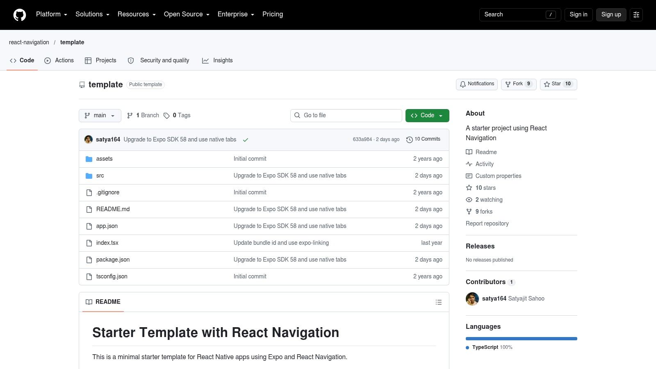Image resolution: width=656 pixels, height=369 pixels.
Task: Click the Satyajit Sahoo contributor avatar
Action: click(472, 299)
